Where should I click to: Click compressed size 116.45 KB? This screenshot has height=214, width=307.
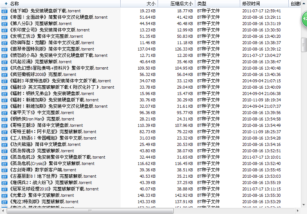[184, 163]
